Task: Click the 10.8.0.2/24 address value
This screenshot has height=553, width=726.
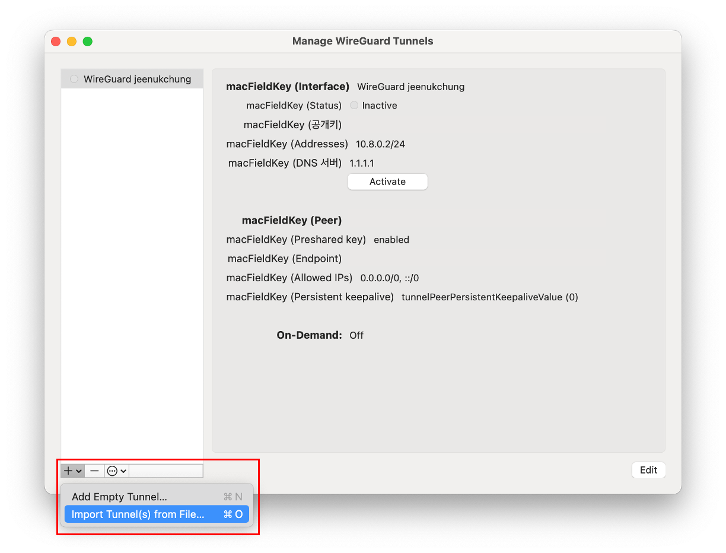Action: point(380,144)
